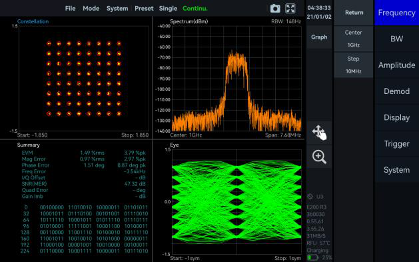Select the Display tab
Screen dimensions: 419x262
pos(396,117)
